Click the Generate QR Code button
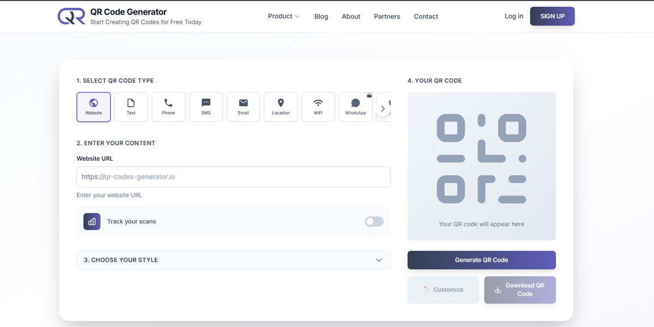 coord(481,260)
